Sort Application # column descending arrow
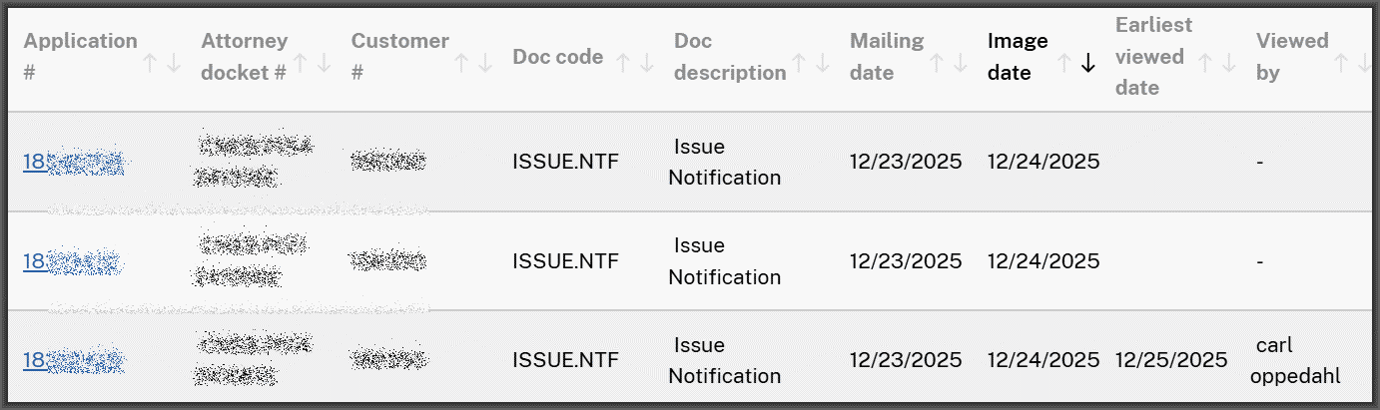 [173, 64]
